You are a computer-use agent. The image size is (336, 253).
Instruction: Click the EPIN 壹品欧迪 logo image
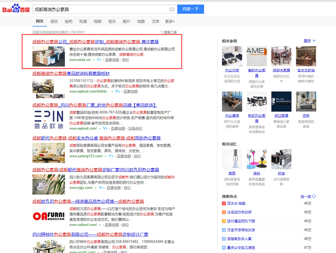point(49,120)
